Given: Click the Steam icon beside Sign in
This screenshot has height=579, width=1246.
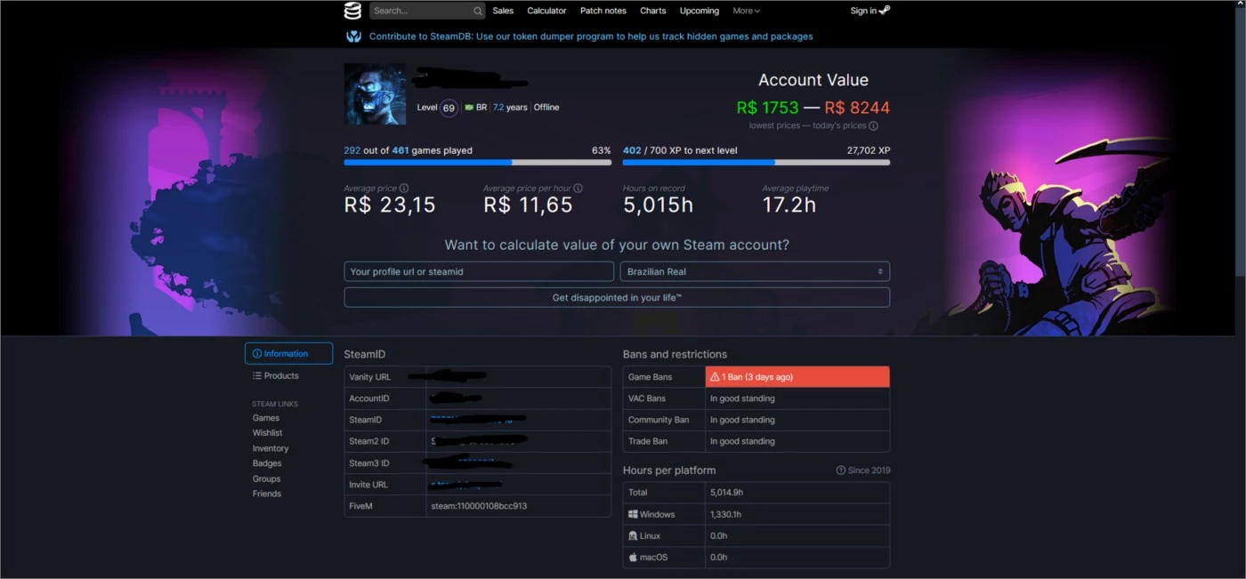Looking at the screenshot, I should pos(884,11).
